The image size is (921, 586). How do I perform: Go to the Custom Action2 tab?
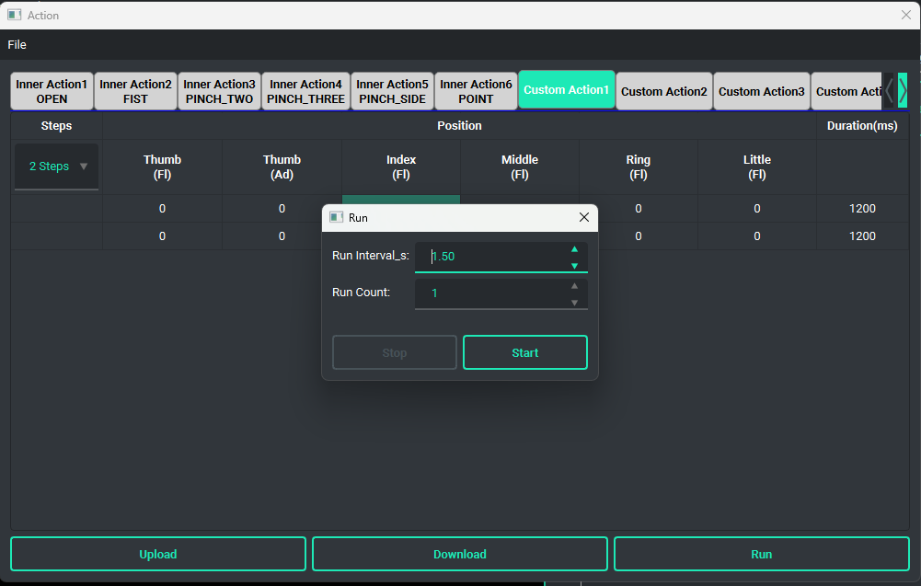[x=663, y=91]
